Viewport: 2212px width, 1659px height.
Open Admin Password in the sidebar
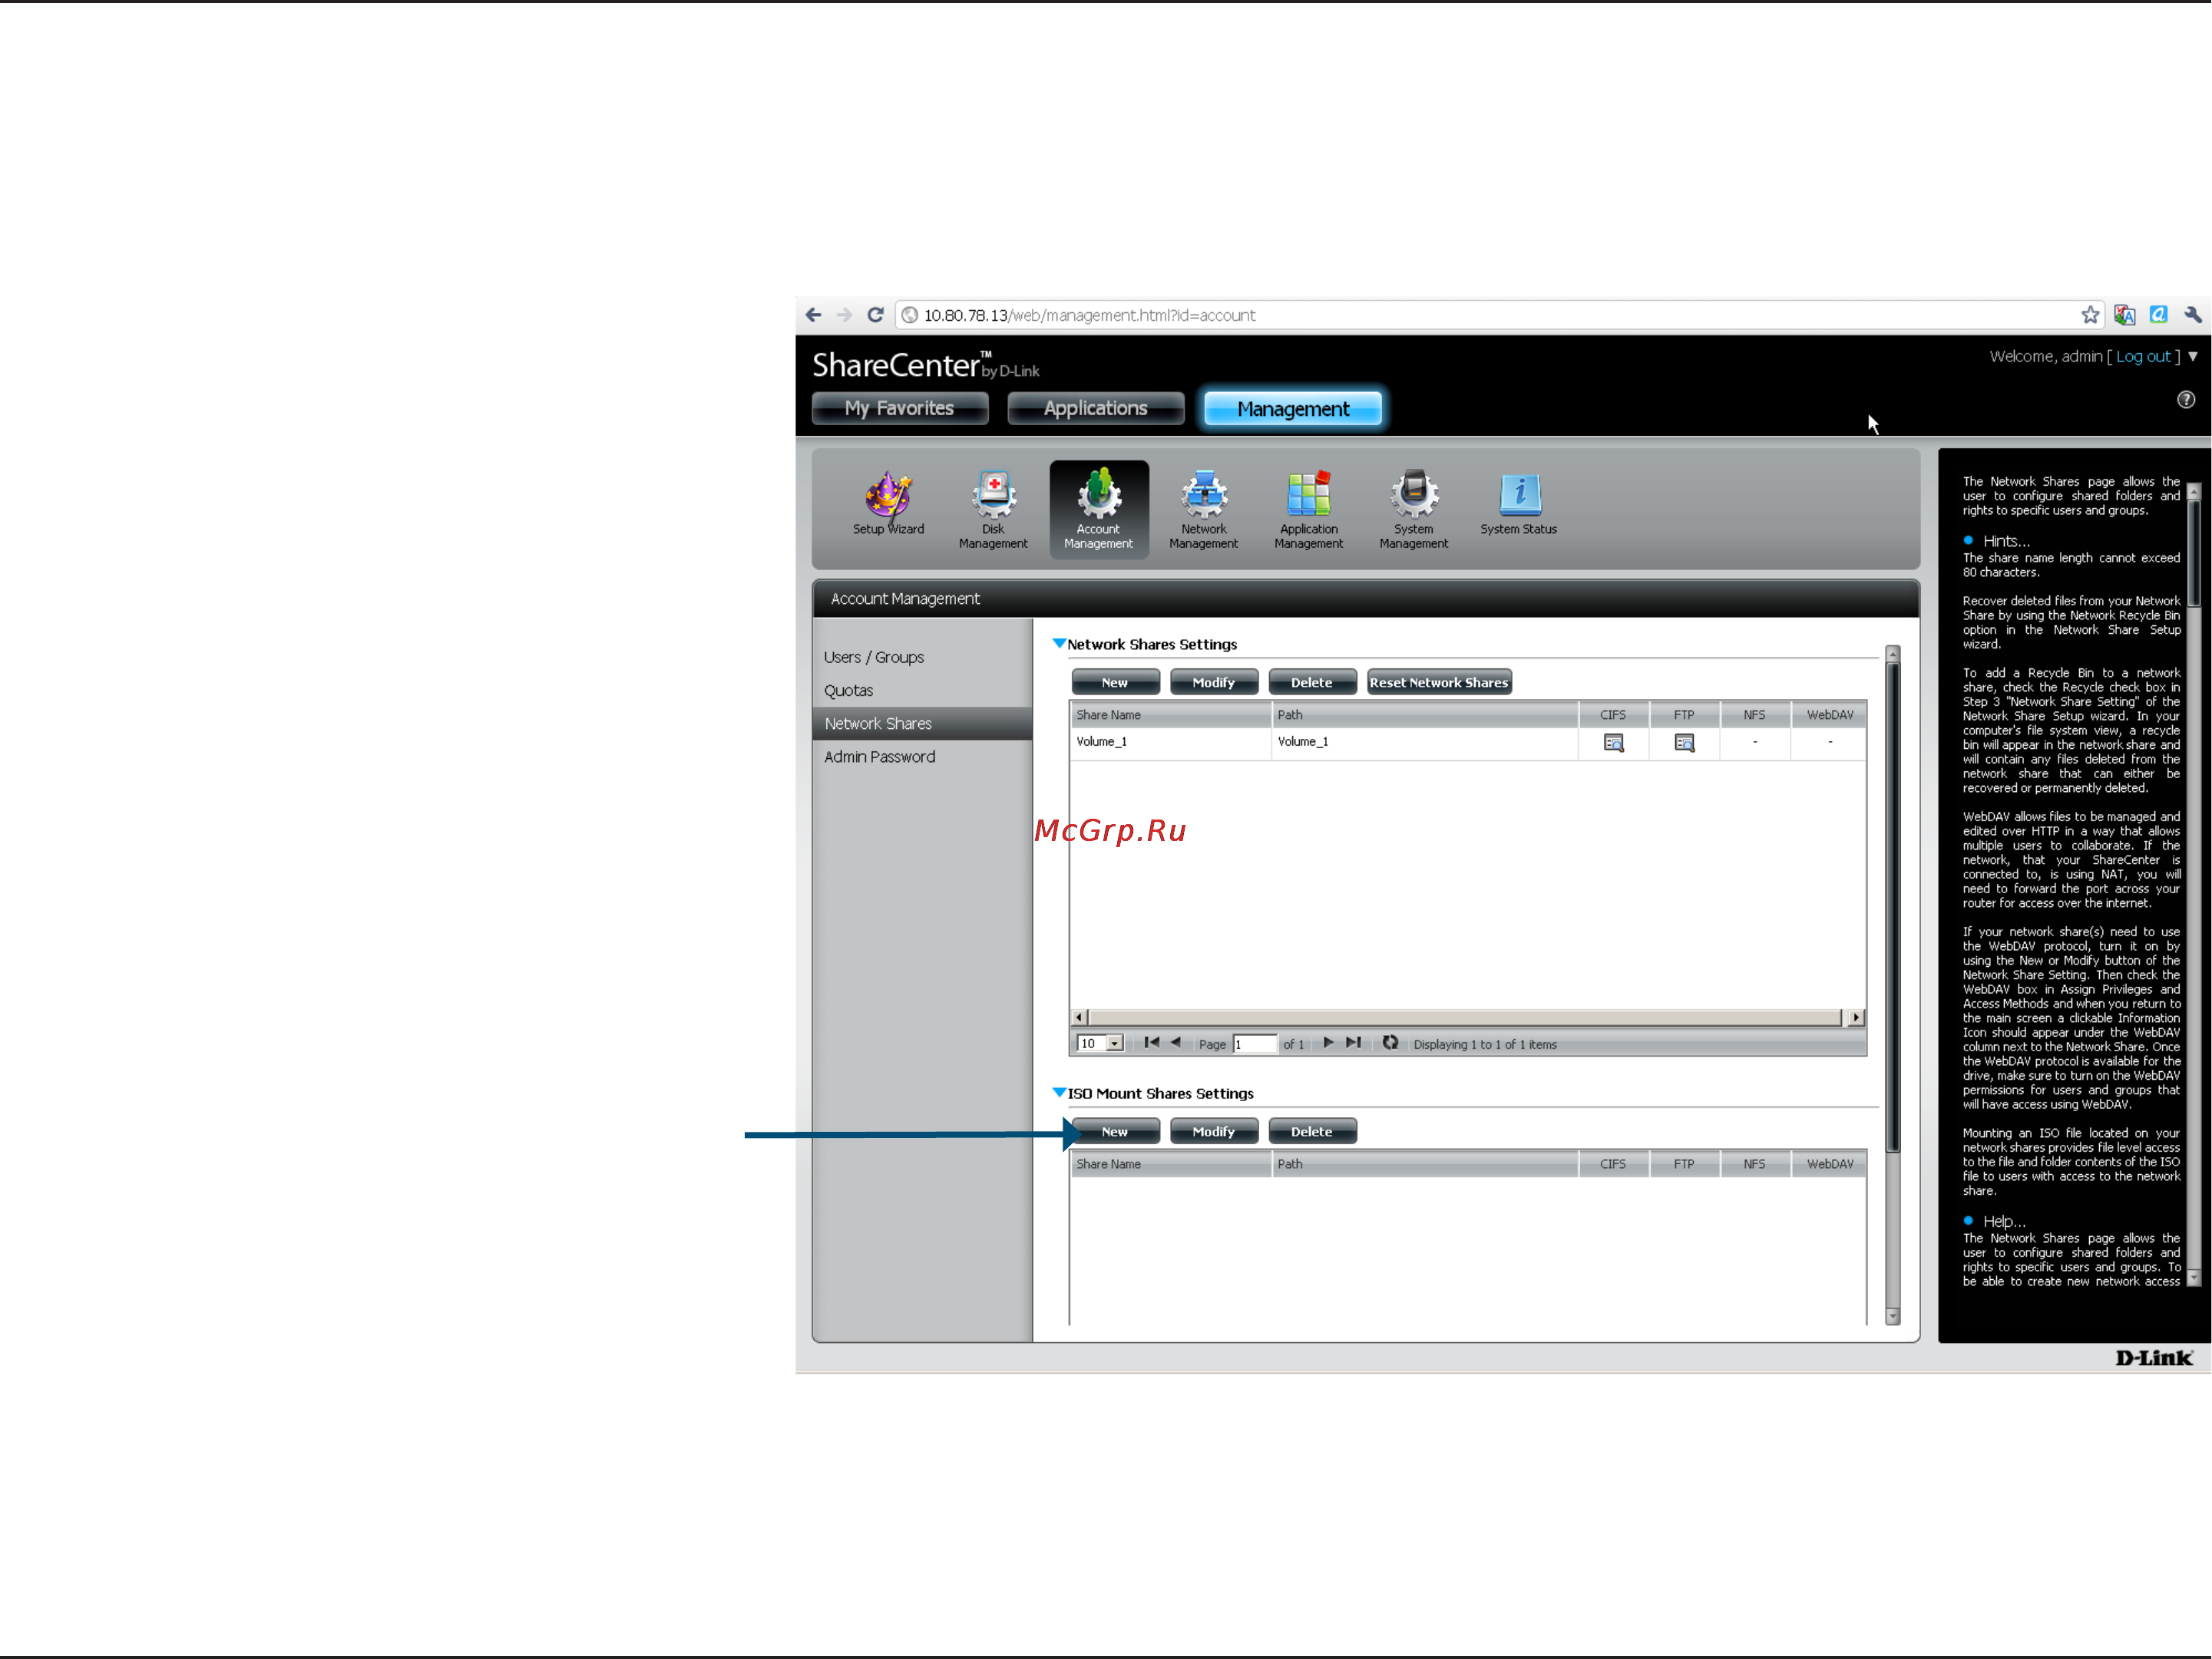coord(879,757)
